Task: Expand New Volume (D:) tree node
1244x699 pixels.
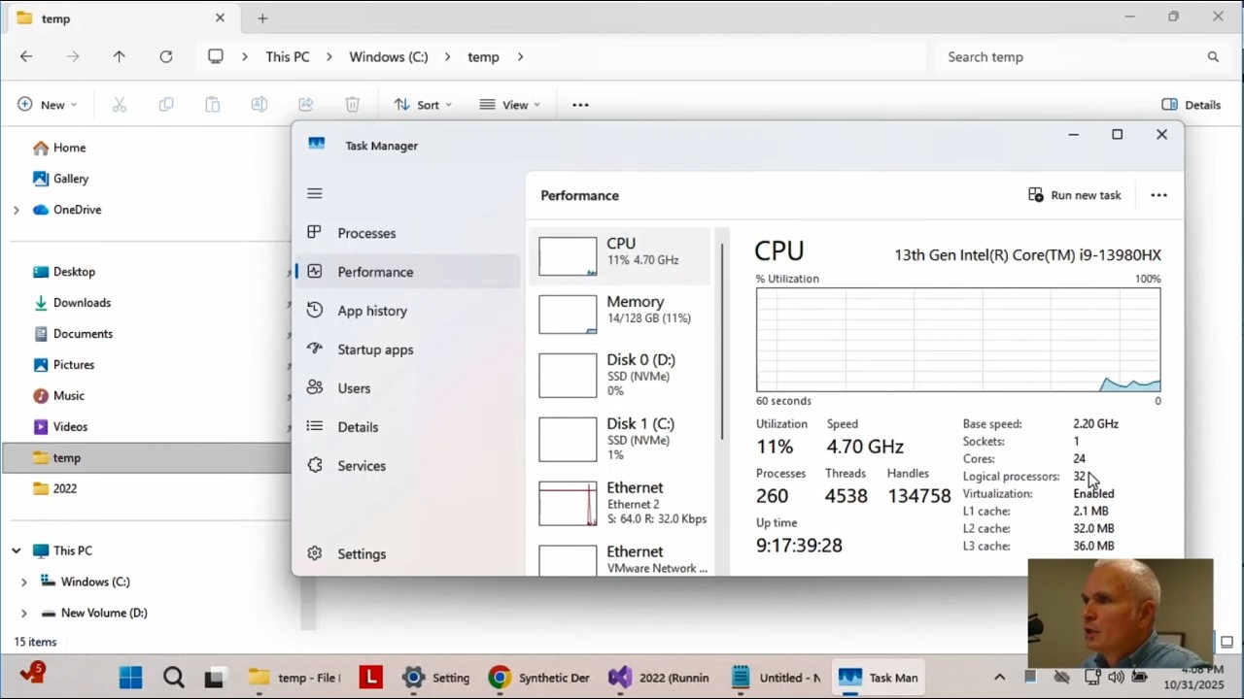Action: (23, 613)
